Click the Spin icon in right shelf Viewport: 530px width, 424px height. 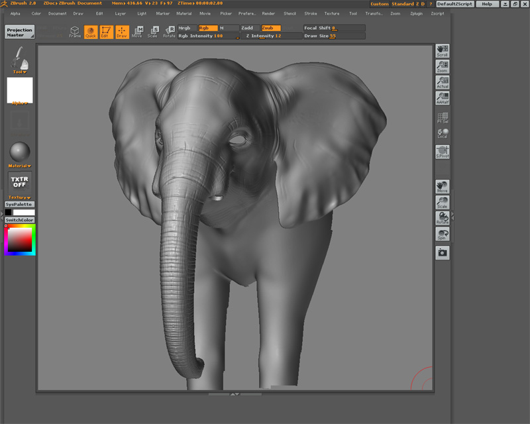443,234
